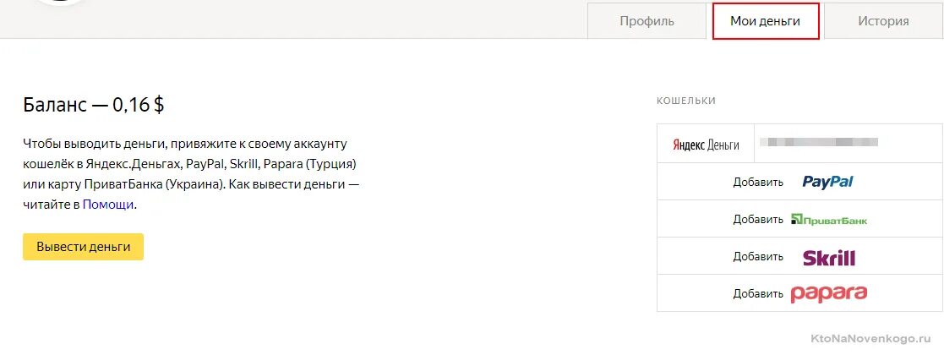Click the paragraph about linking a wallet

tap(191, 174)
